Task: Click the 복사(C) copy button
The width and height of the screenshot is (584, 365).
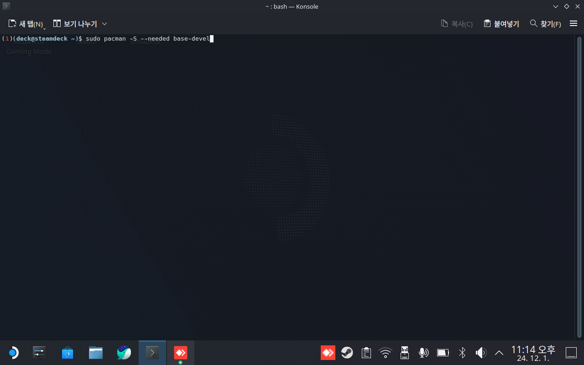Action: tap(457, 24)
